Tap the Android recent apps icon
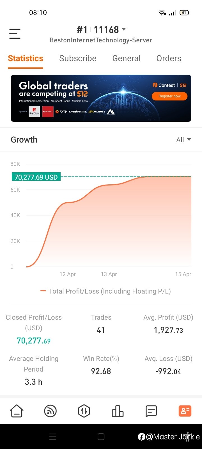Screen dimensions: 202x449 (x=53, y=437)
